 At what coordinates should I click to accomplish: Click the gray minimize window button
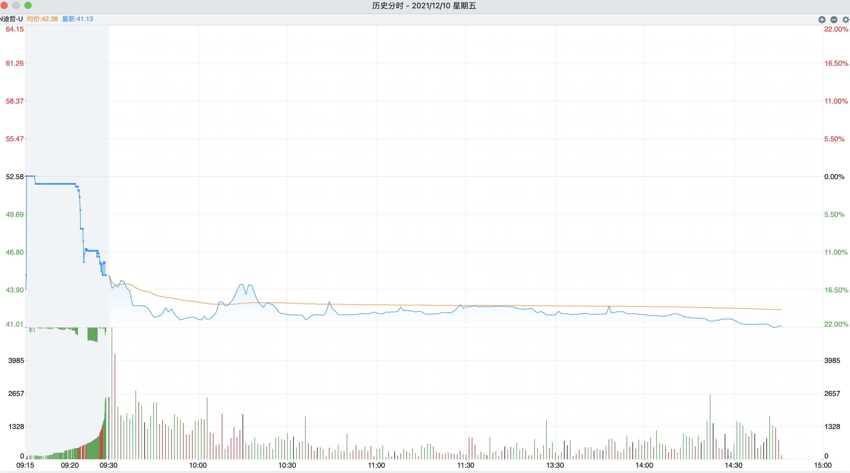(x=16, y=5)
